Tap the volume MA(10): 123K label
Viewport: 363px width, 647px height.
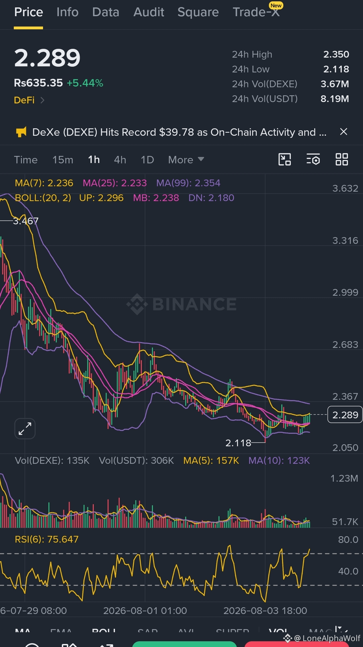point(279,460)
